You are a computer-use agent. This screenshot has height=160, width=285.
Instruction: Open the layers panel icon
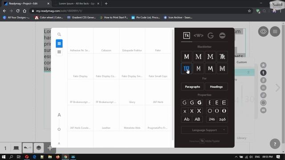coord(39,148)
